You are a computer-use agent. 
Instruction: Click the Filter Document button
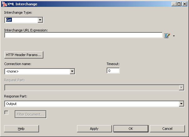point(31,114)
